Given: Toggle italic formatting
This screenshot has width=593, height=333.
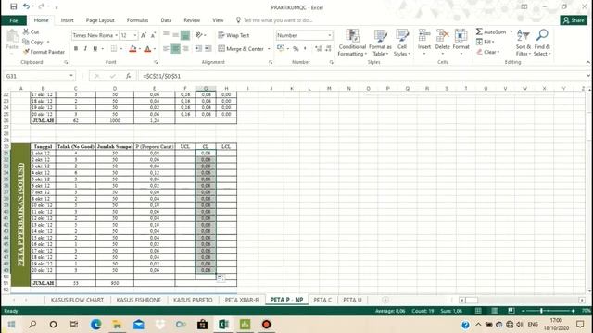Looking at the screenshot, I should tap(85, 49).
